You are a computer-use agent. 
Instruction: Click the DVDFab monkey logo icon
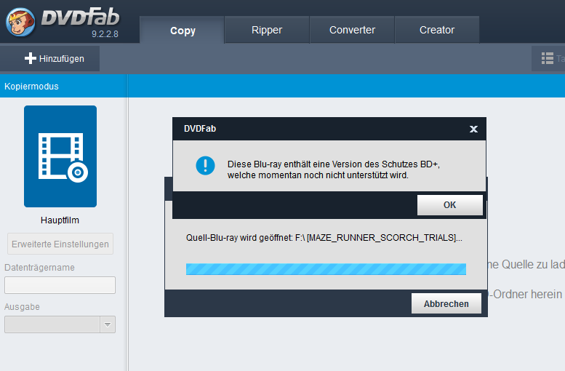[20, 23]
